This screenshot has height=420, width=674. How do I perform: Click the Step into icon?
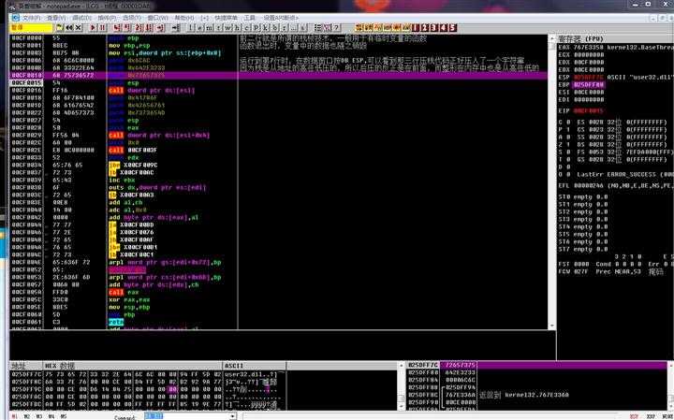tap(117, 27)
